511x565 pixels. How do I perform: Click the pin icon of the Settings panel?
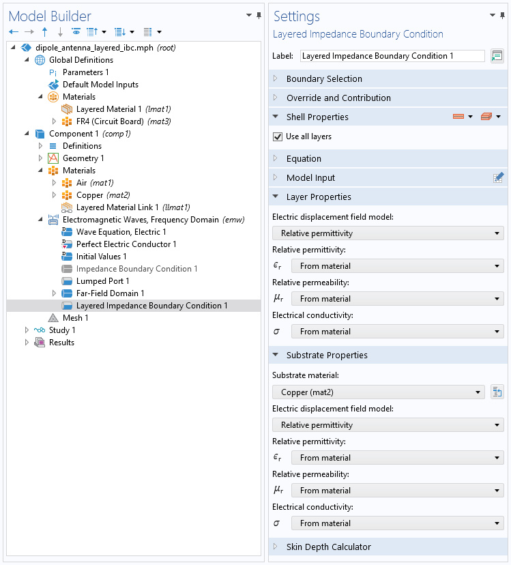click(503, 16)
